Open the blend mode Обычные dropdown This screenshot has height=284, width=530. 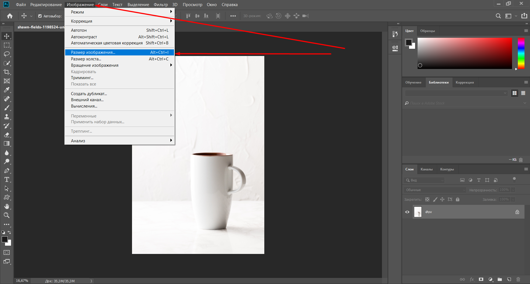pyautogui.click(x=435, y=190)
